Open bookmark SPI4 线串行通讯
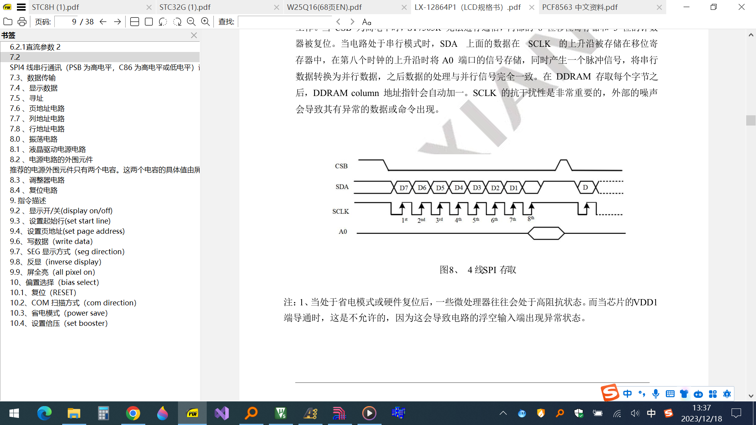The image size is (756, 425). pyautogui.click(x=100, y=67)
